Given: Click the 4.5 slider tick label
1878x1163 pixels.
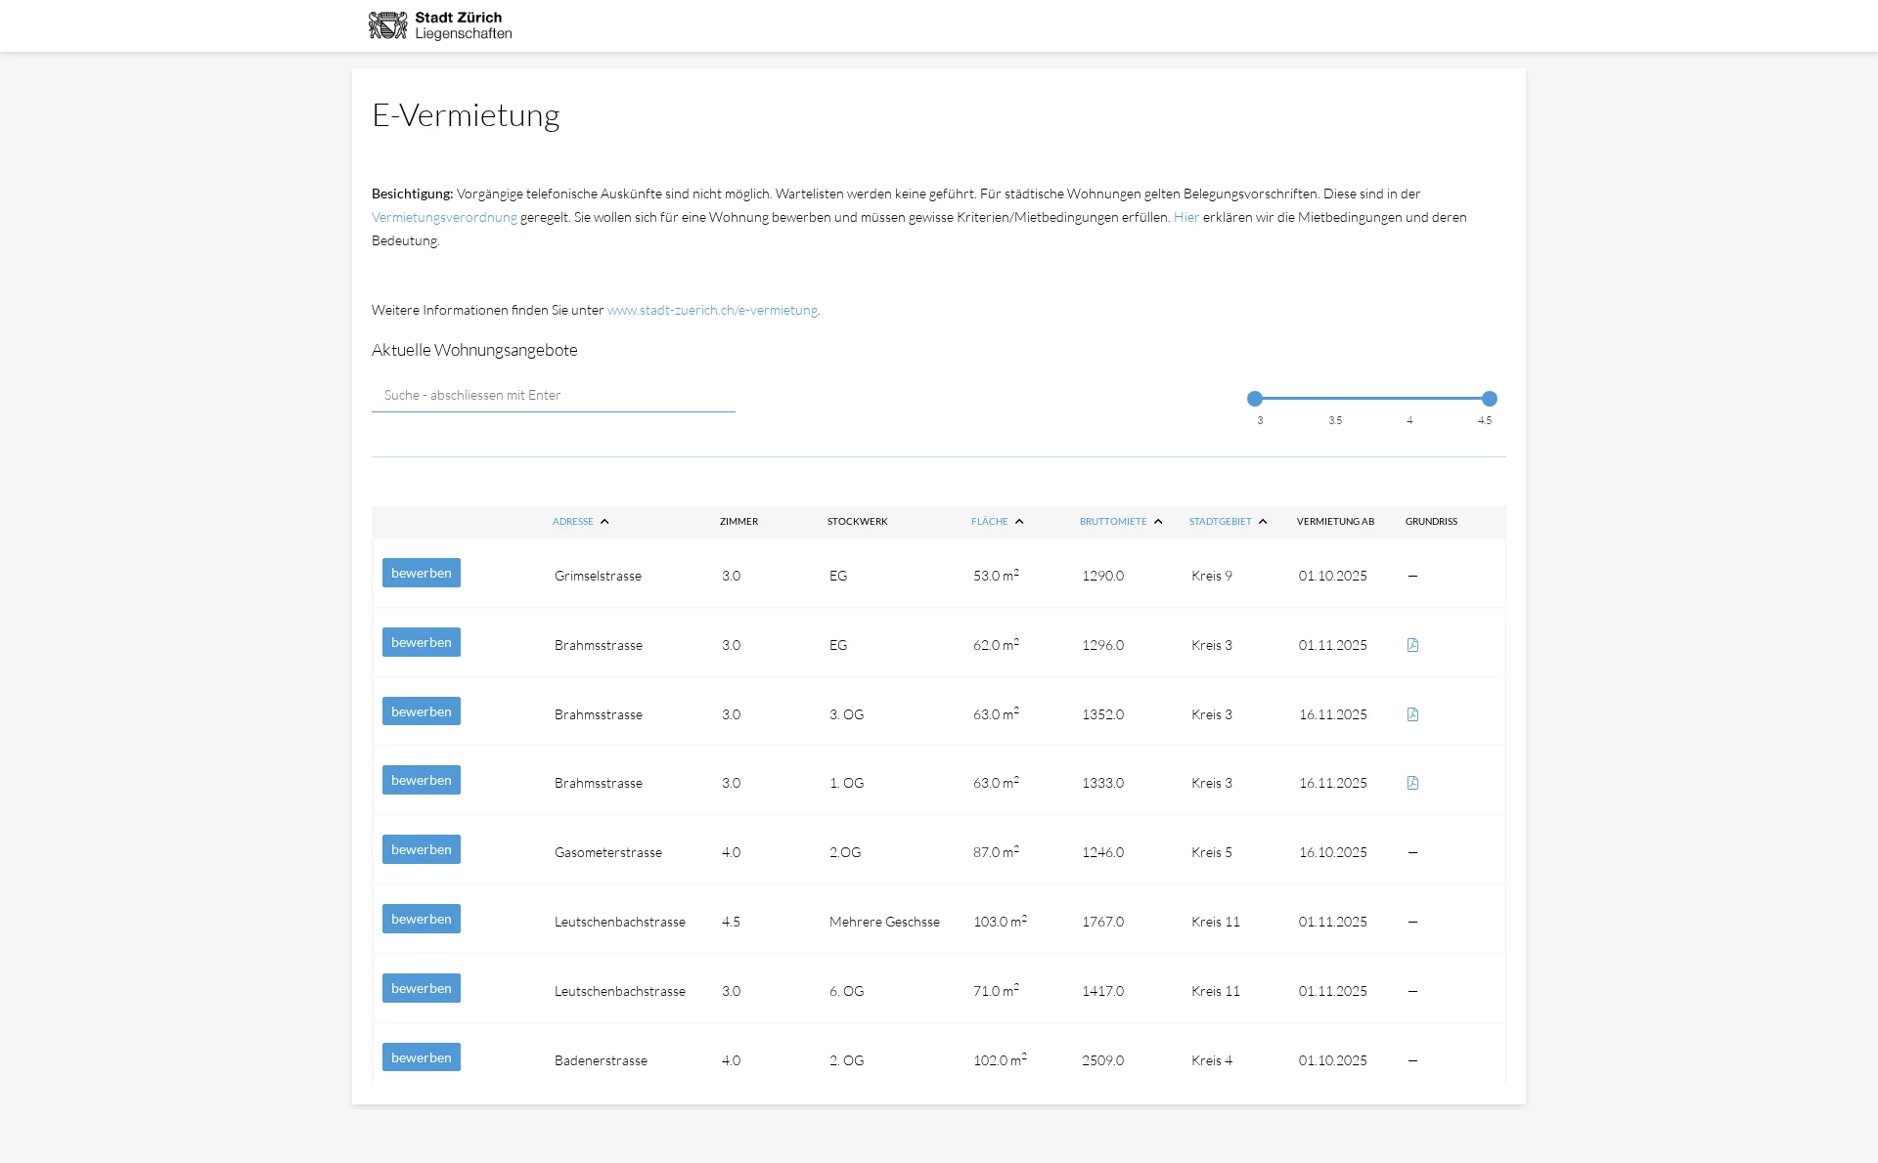Looking at the screenshot, I should point(1484,421).
